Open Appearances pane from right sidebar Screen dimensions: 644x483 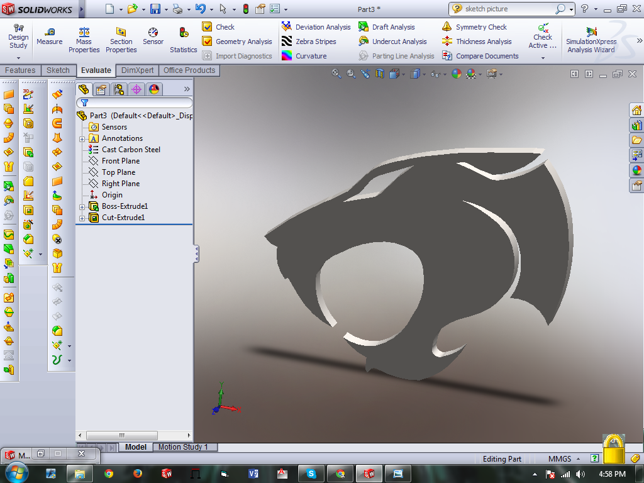point(636,170)
